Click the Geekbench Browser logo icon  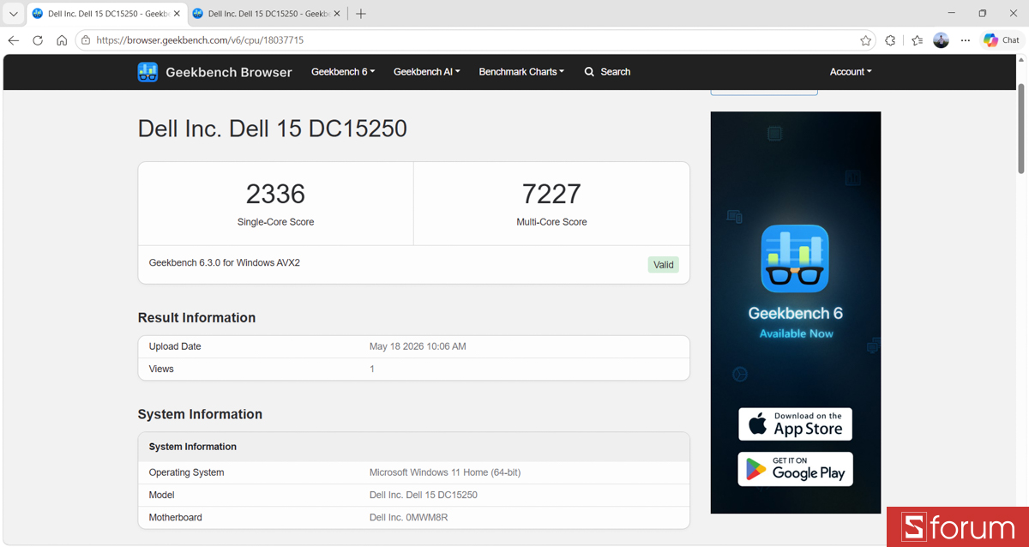coord(147,72)
